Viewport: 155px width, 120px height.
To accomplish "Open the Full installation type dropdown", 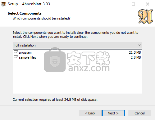I will click(77, 45).
